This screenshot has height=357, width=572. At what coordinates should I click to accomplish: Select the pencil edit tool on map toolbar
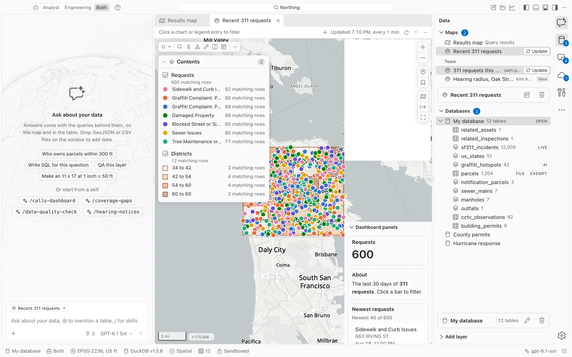coord(206,47)
